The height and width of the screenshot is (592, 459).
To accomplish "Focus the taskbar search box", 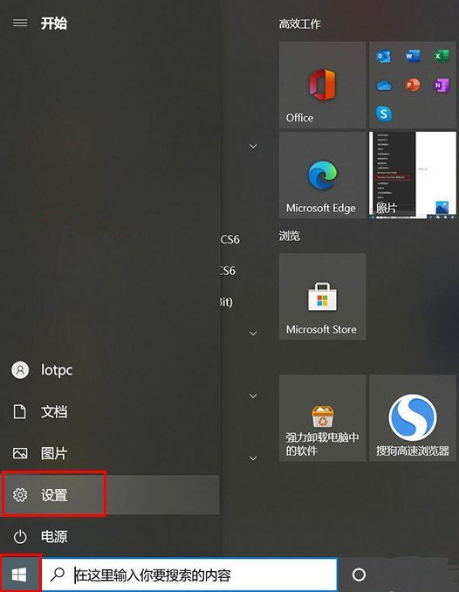I will [x=189, y=575].
